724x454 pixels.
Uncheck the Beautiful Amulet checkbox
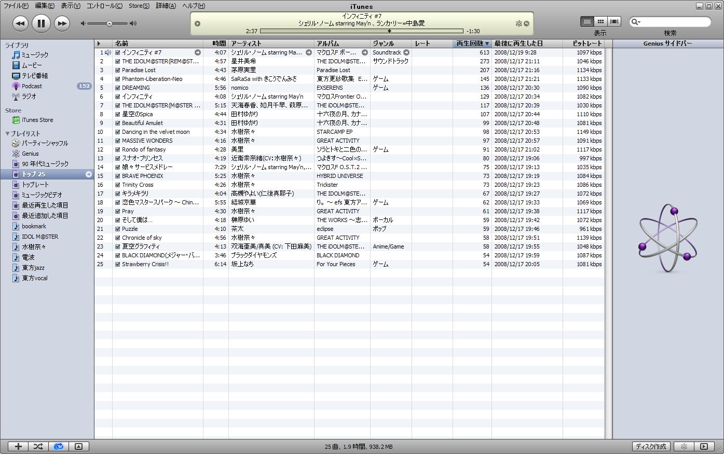pyautogui.click(x=118, y=123)
